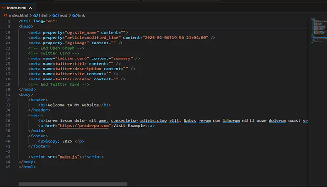Click twitter:creator on line 28
This screenshot has height=187, width=327.
click(73, 79)
